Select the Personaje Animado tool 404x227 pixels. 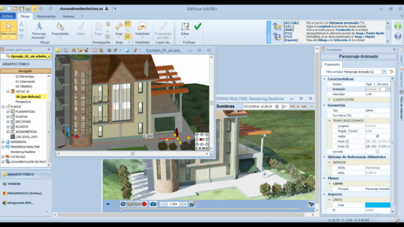pos(39,30)
